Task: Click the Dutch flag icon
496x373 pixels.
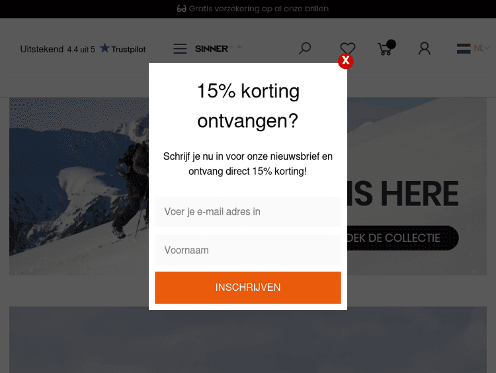Action: click(464, 49)
